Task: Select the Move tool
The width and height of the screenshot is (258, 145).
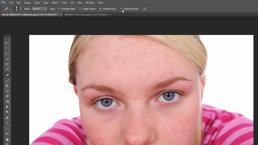Action: click(7, 43)
